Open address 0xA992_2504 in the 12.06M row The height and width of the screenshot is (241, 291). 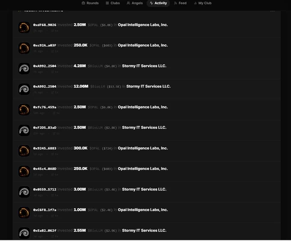tap(45, 86)
